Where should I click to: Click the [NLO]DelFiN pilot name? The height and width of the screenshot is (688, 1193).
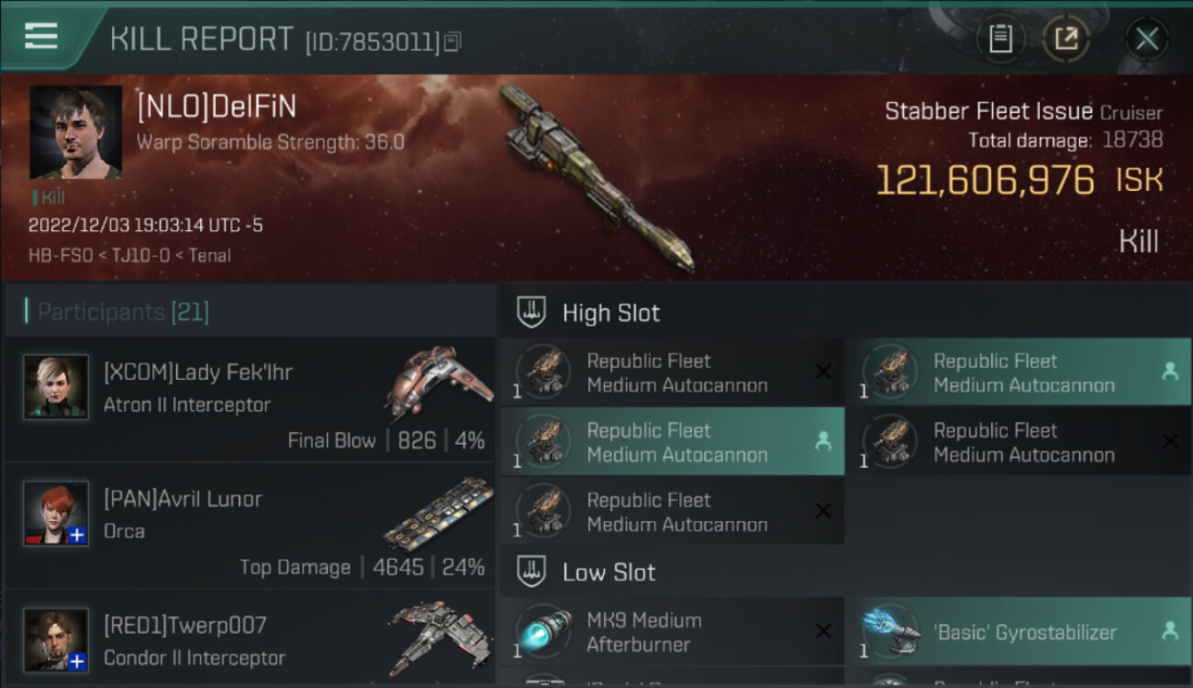217,108
